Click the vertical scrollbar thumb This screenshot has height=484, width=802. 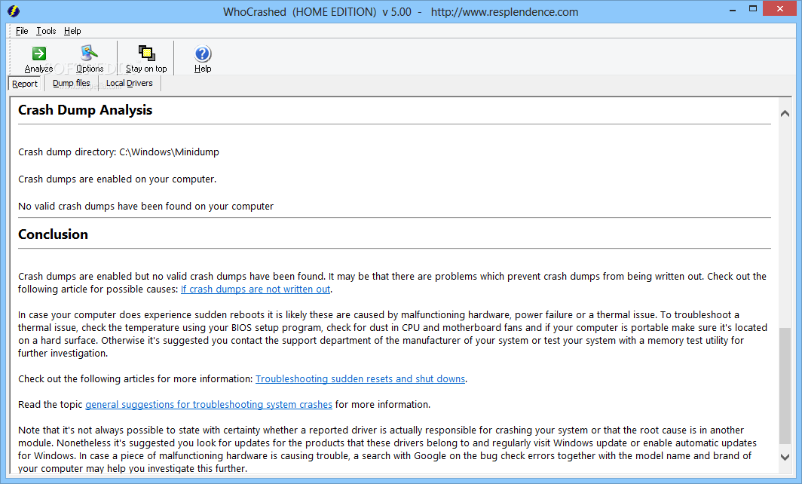pyautogui.click(x=785, y=386)
